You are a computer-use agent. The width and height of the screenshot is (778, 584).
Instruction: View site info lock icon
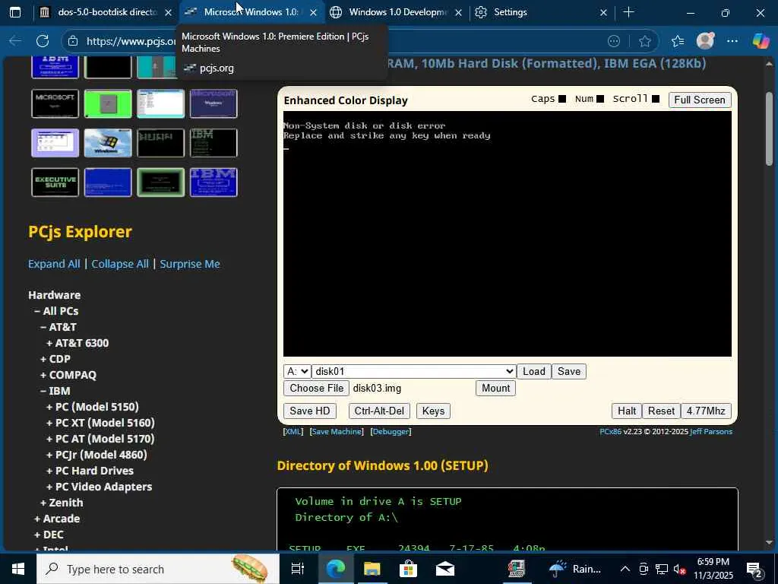tap(72, 41)
